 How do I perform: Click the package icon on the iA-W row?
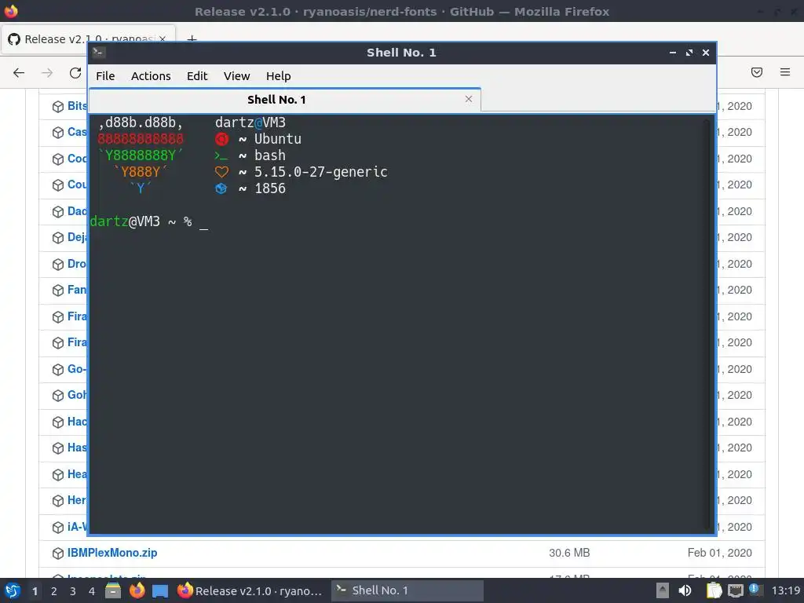[58, 527]
